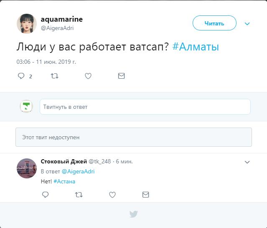This screenshot has width=267, height=228.
Task: Like the reply from @tk_248
Action: (x=112, y=195)
